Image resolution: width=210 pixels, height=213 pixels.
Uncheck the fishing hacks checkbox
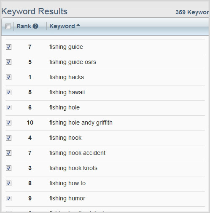pos(8,77)
